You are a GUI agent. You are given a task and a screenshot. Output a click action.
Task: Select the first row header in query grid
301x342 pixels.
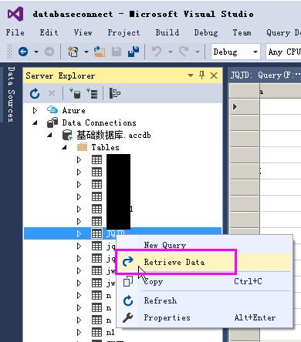point(244,107)
